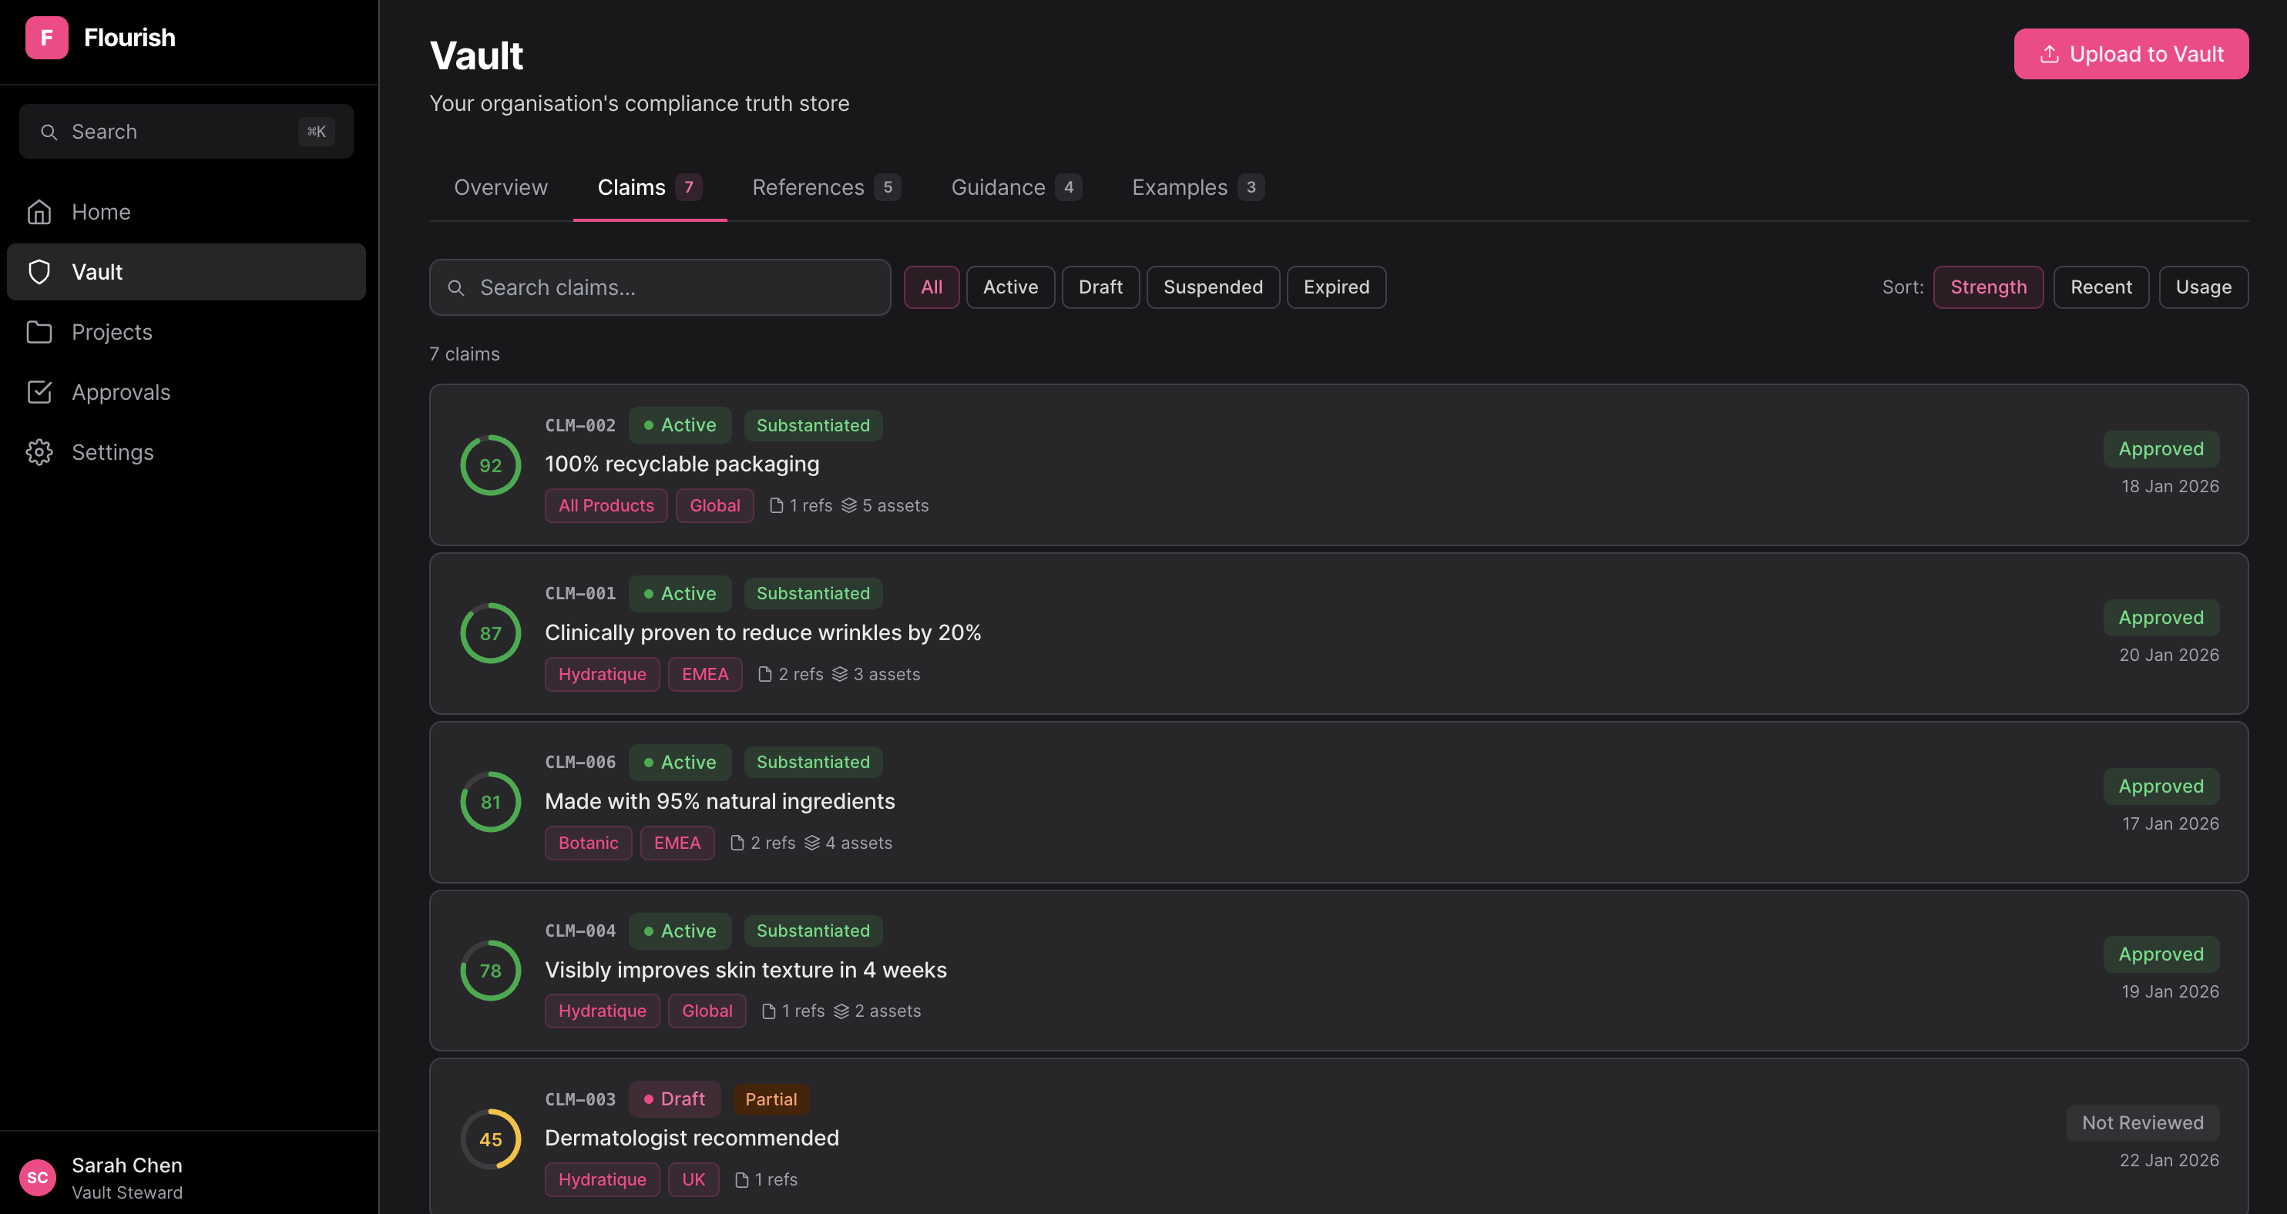
Task: Open the Settings gear icon
Action: (39, 451)
